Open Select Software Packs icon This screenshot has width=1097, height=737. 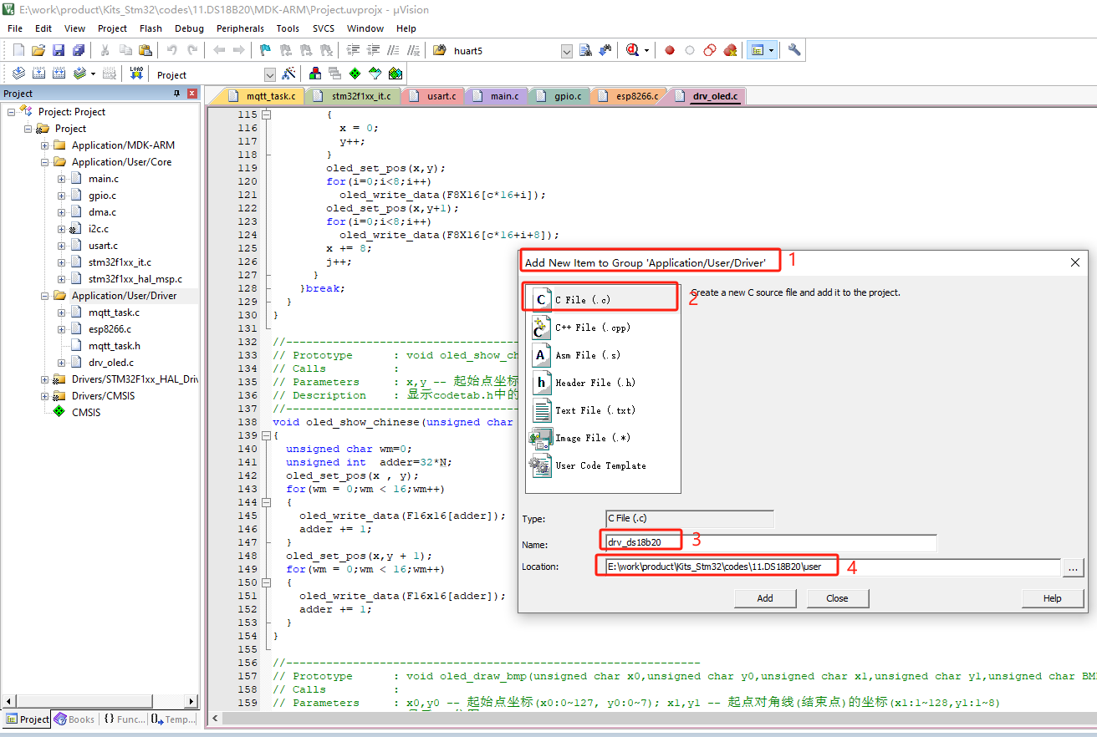tap(375, 74)
